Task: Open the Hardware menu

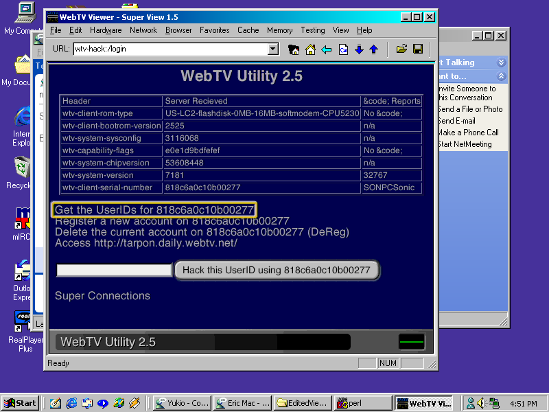Action: point(106,30)
